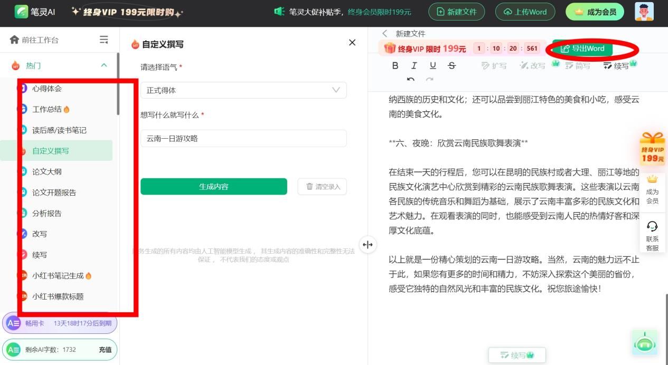668x365 pixels.
Task: Click the bottom 续写 button
Action: point(517,355)
